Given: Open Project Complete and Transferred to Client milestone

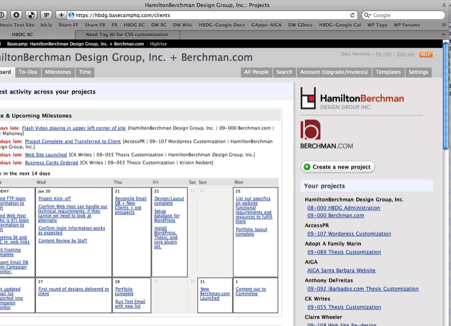Looking at the screenshot, I should point(73,142).
